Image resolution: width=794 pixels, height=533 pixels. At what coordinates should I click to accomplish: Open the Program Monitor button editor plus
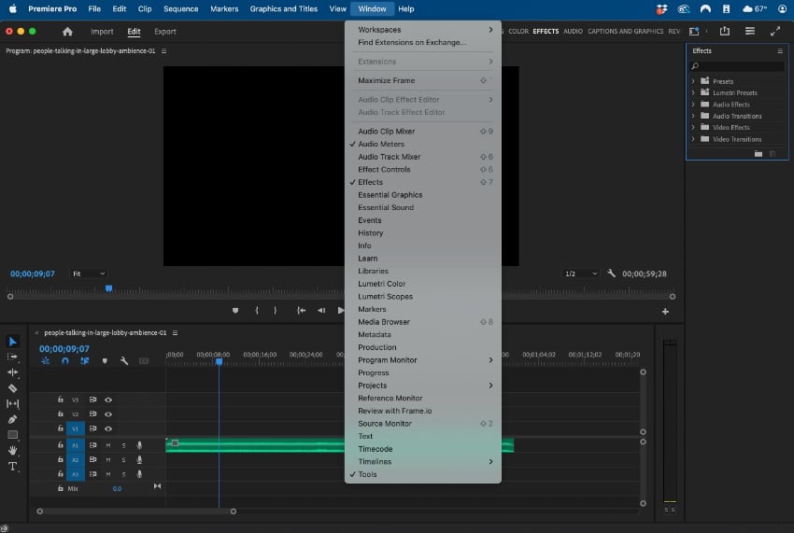tap(665, 312)
